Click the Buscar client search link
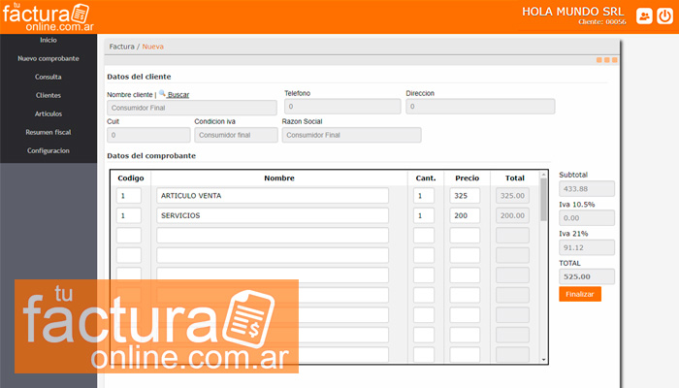Viewport: 679px width, 388px height. (178, 94)
